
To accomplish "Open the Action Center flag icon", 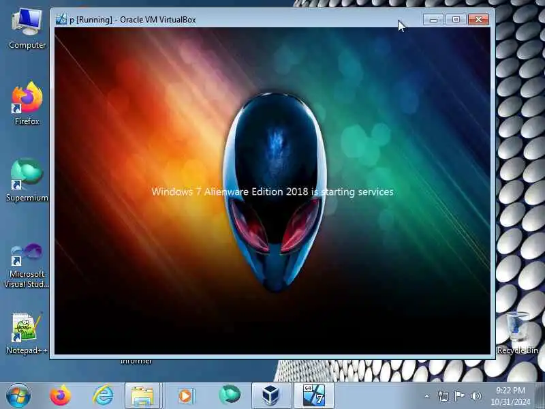I will pos(459,396).
